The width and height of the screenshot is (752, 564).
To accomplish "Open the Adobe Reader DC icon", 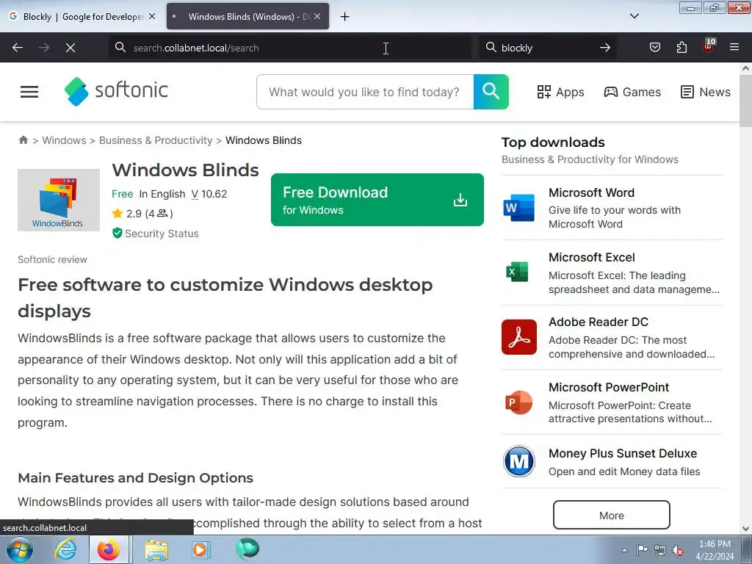I will 519,337.
